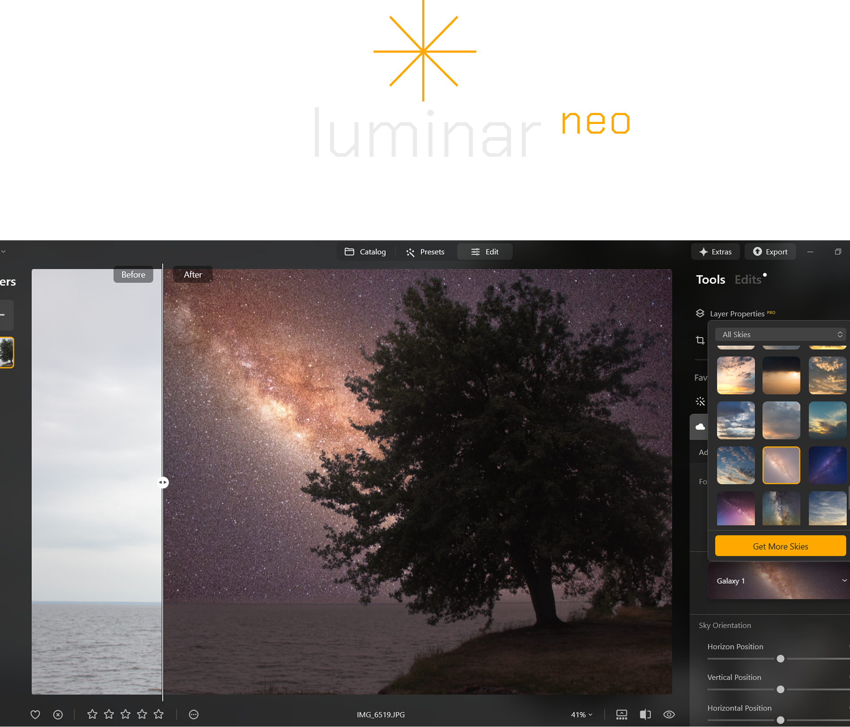Switch to the Tools panel tab

coord(710,280)
